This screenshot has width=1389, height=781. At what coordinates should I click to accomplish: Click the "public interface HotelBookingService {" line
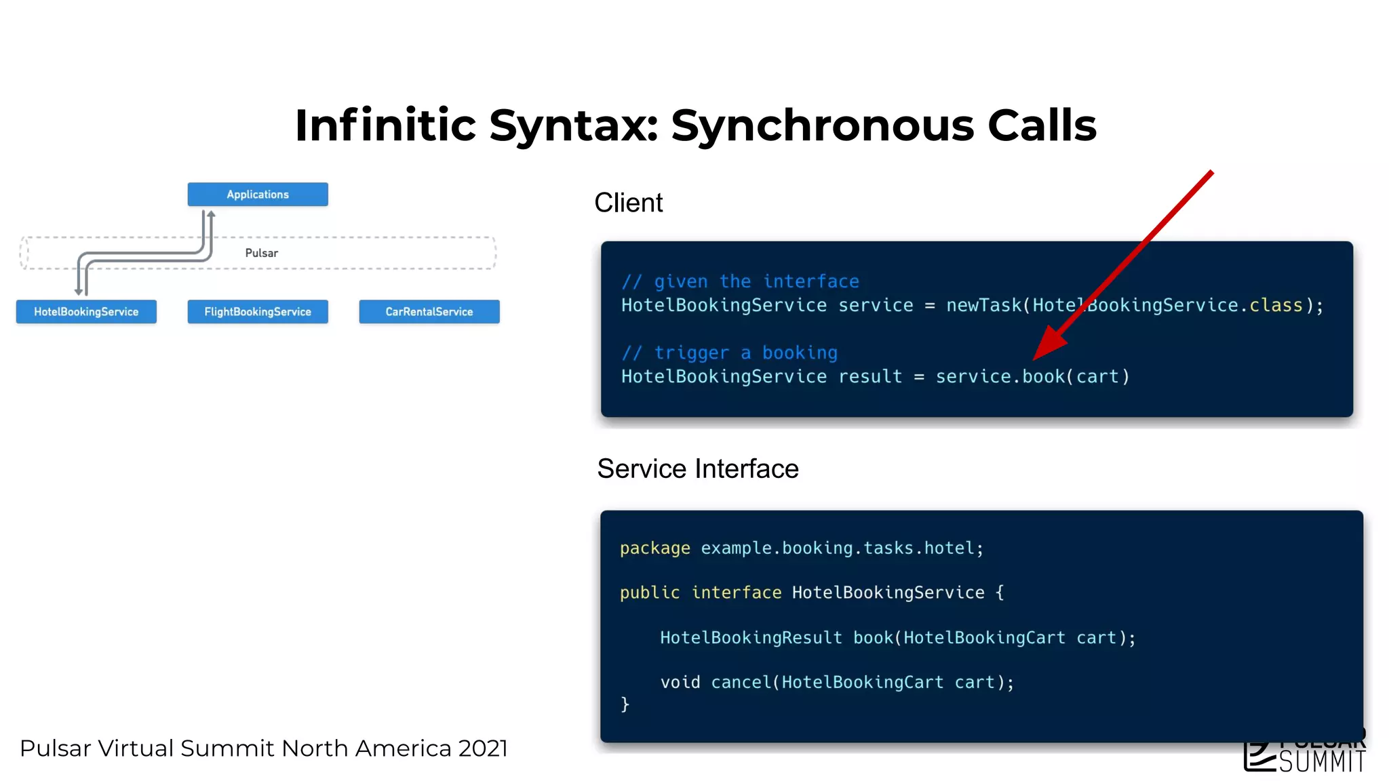(812, 593)
